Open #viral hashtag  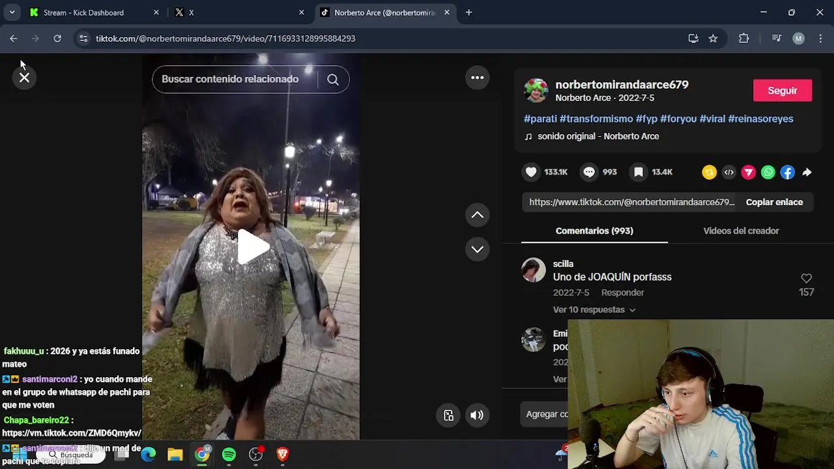pos(712,119)
